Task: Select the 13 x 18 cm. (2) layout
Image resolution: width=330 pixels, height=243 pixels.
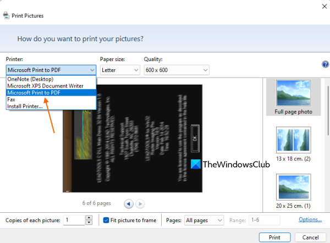Action: [293, 144]
